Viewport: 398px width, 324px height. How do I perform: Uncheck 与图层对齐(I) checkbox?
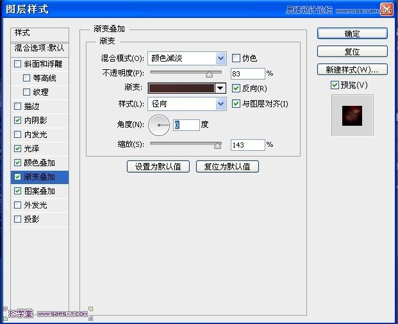[236, 104]
